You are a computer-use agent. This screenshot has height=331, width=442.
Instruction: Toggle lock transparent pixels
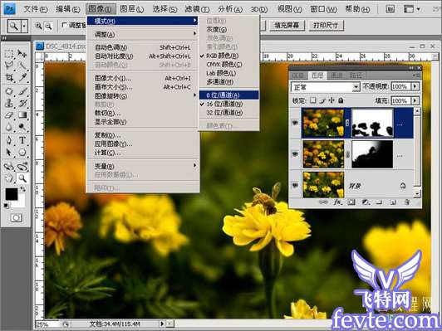tap(313, 100)
